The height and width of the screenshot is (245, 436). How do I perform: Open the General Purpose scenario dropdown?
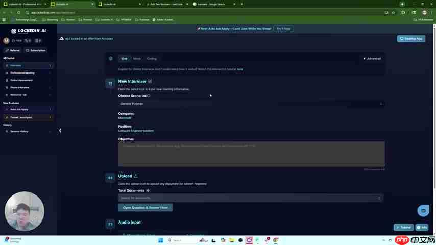click(x=251, y=104)
